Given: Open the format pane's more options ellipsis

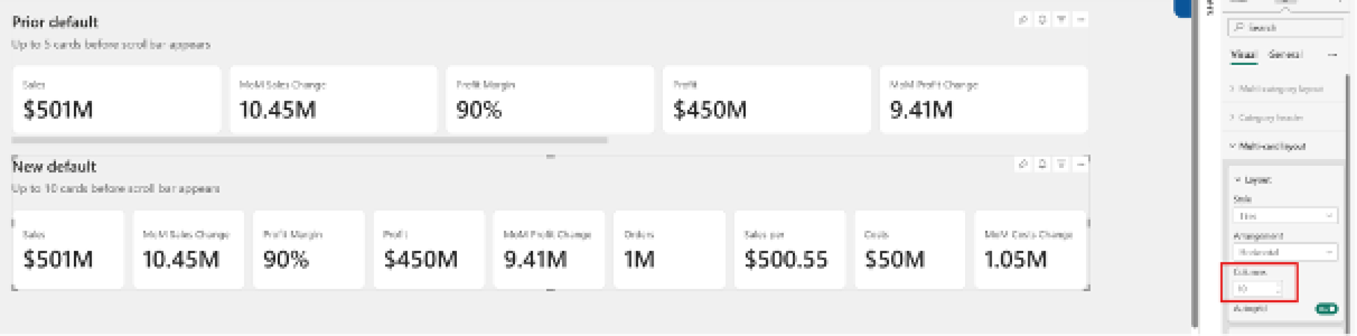Looking at the screenshot, I should (x=1333, y=55).
